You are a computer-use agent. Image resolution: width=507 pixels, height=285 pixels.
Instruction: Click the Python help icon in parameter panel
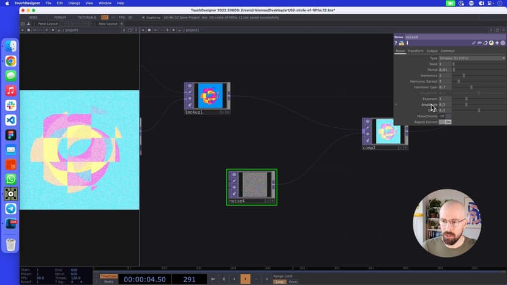click(x=401, y=43)
